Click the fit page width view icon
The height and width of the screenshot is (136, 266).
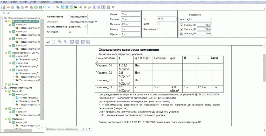(77, 42)
